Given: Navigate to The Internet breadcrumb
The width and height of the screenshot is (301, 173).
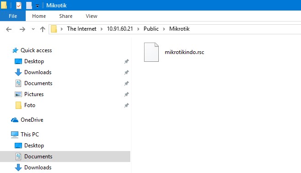Looking at the screenshot, I should click(x=82, y=29).
